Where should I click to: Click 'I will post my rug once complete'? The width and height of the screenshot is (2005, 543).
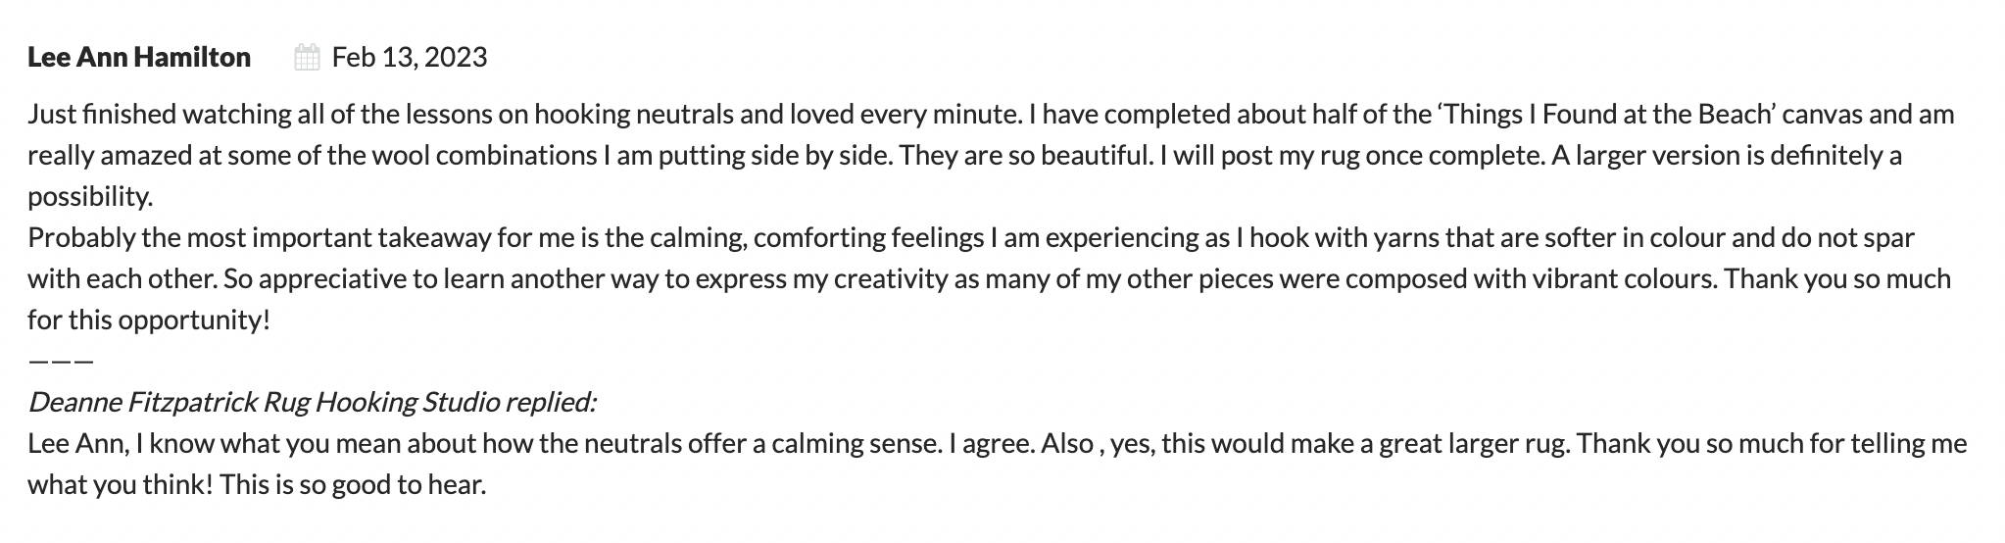(1350, 155)
